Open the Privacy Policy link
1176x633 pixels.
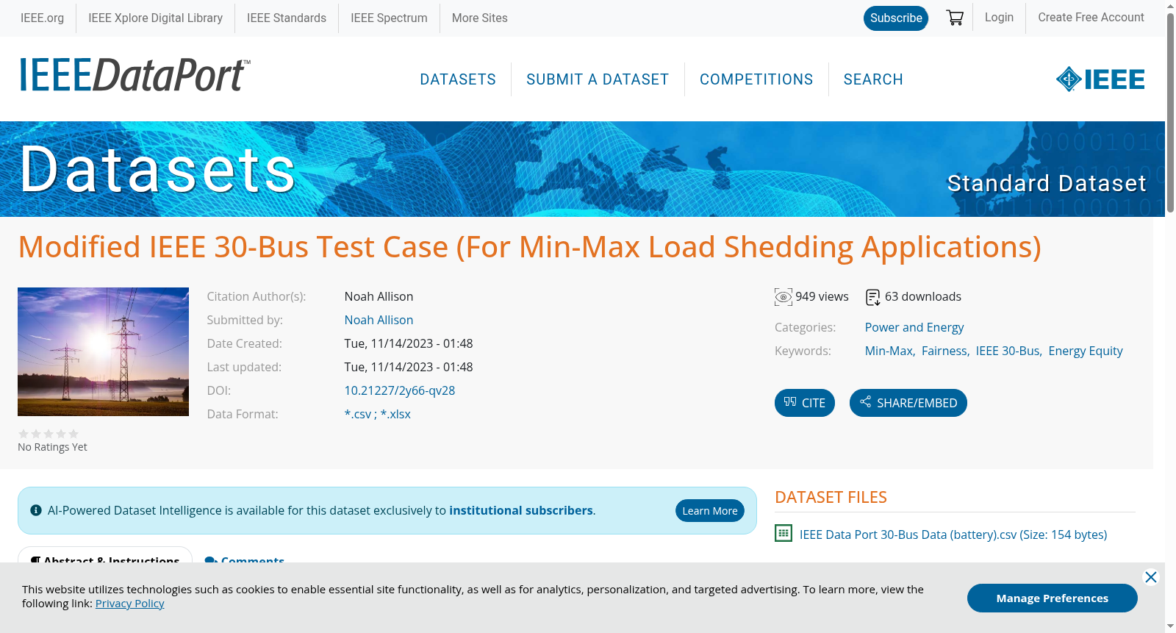[x=129, y=604]
